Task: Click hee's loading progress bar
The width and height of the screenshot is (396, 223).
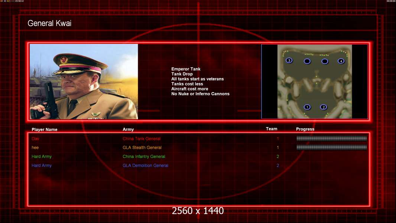Action: [x=332, y=147]
